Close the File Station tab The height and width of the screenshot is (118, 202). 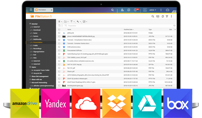pos(52,10)
